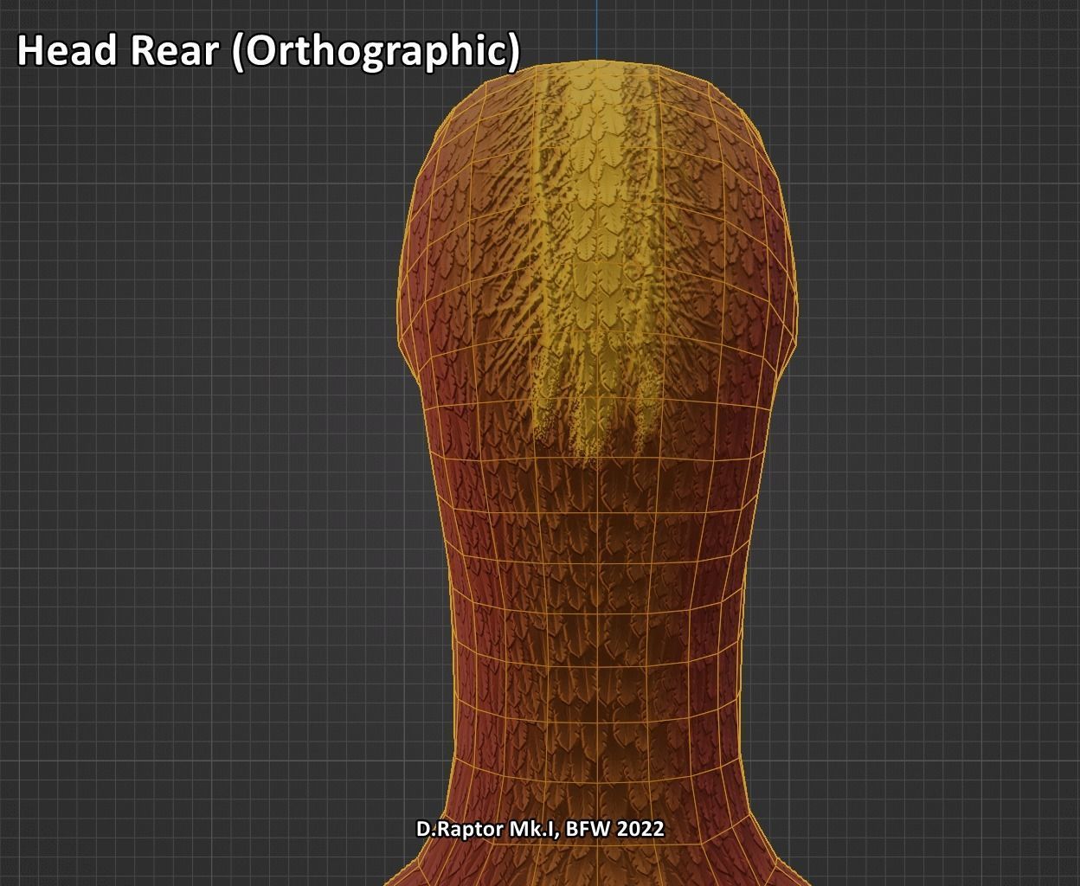Click the "D.Raptor Mk.I, BFW 2022" caption
Viewport: 1080px width, 886px height.
[540, 829]
